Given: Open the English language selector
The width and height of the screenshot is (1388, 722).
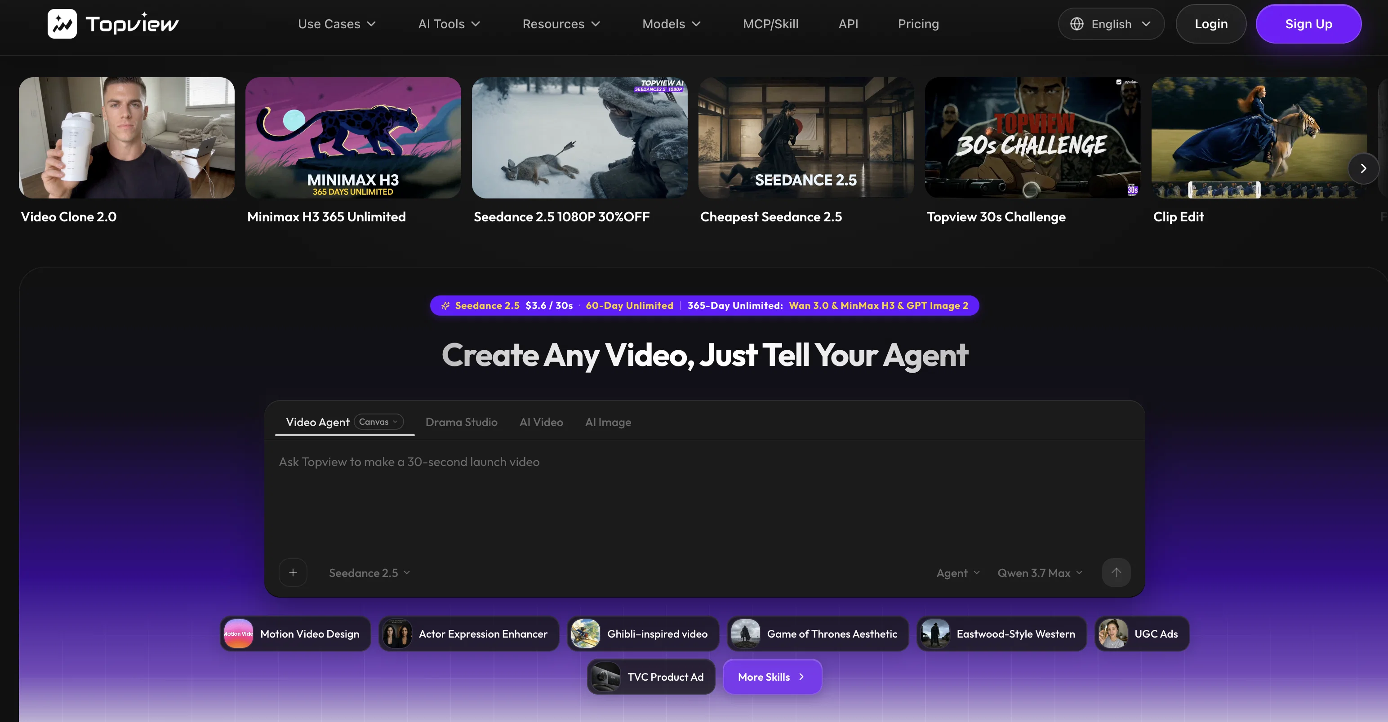Looking at the screenshot, I should point(1111,24).
